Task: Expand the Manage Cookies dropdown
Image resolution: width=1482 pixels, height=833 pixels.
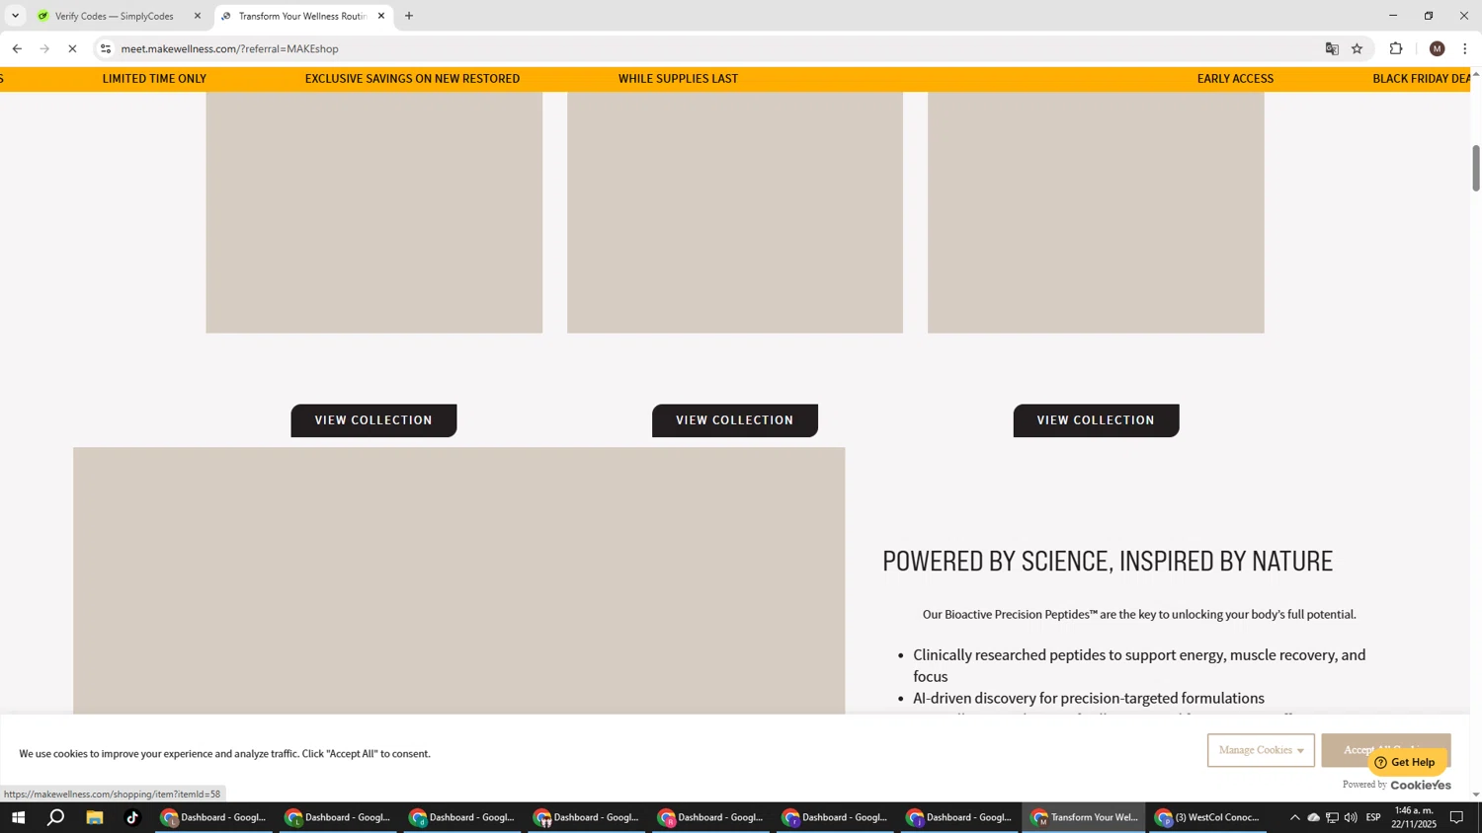Action: pyautogui.click(x=1261, y=750)
